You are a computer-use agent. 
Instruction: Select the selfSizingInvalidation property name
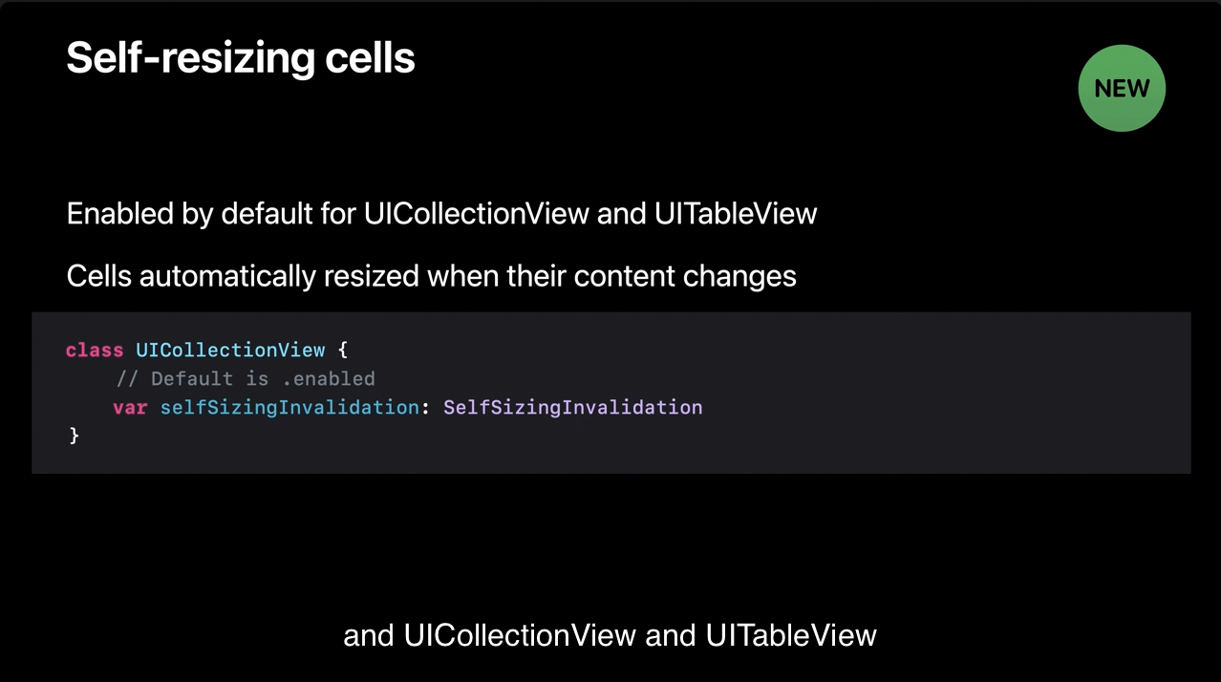[289, 407]
